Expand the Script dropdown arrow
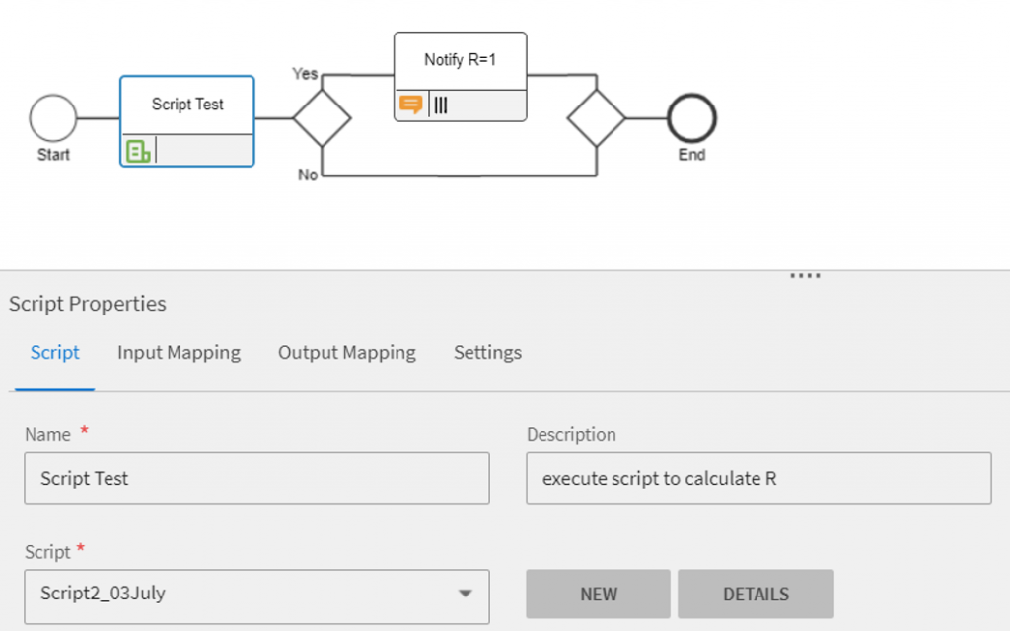Viewport: 1010px width, 631px height. tap(465, 594)
